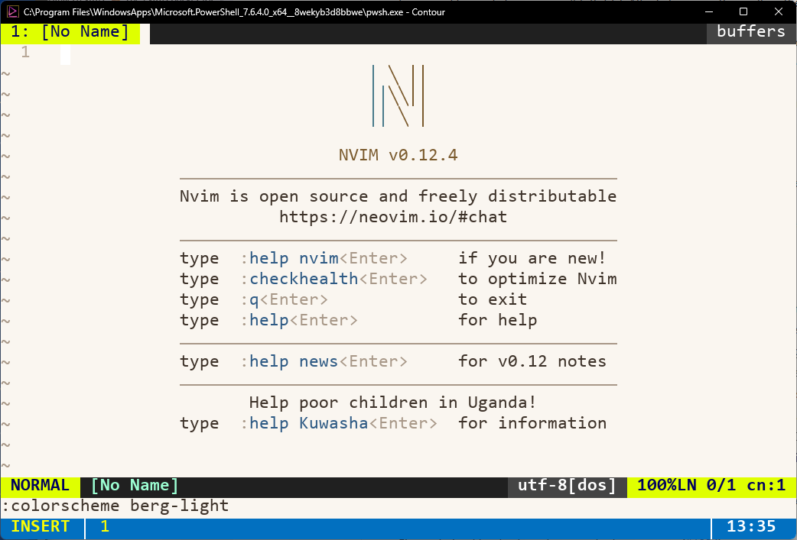Click the Contour app icon in title bar
Image resolution: width=797 pixels, height=540 pixels.
[x=12, y=11]
